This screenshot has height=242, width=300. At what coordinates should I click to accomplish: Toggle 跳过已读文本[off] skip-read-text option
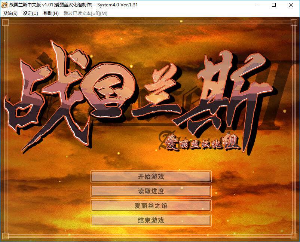85,13
